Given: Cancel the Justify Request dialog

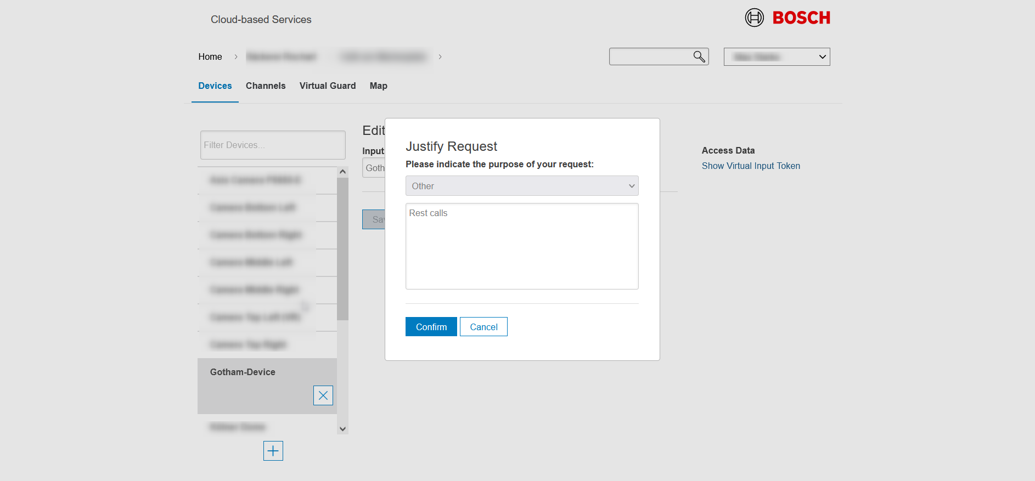Looking at the screenshot, I should [x=483, y=327].
